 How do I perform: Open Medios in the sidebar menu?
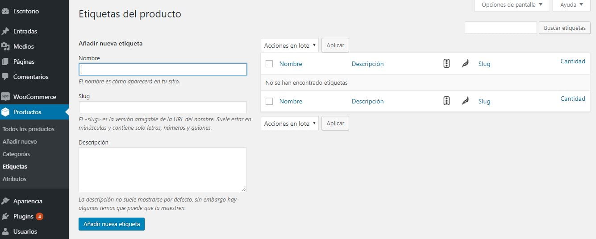(24, 46)
